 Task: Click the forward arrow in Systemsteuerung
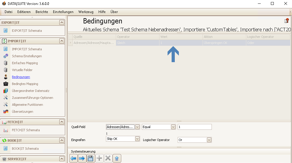(82, 158)
